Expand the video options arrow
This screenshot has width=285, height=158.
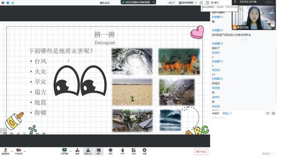[25, 151]
